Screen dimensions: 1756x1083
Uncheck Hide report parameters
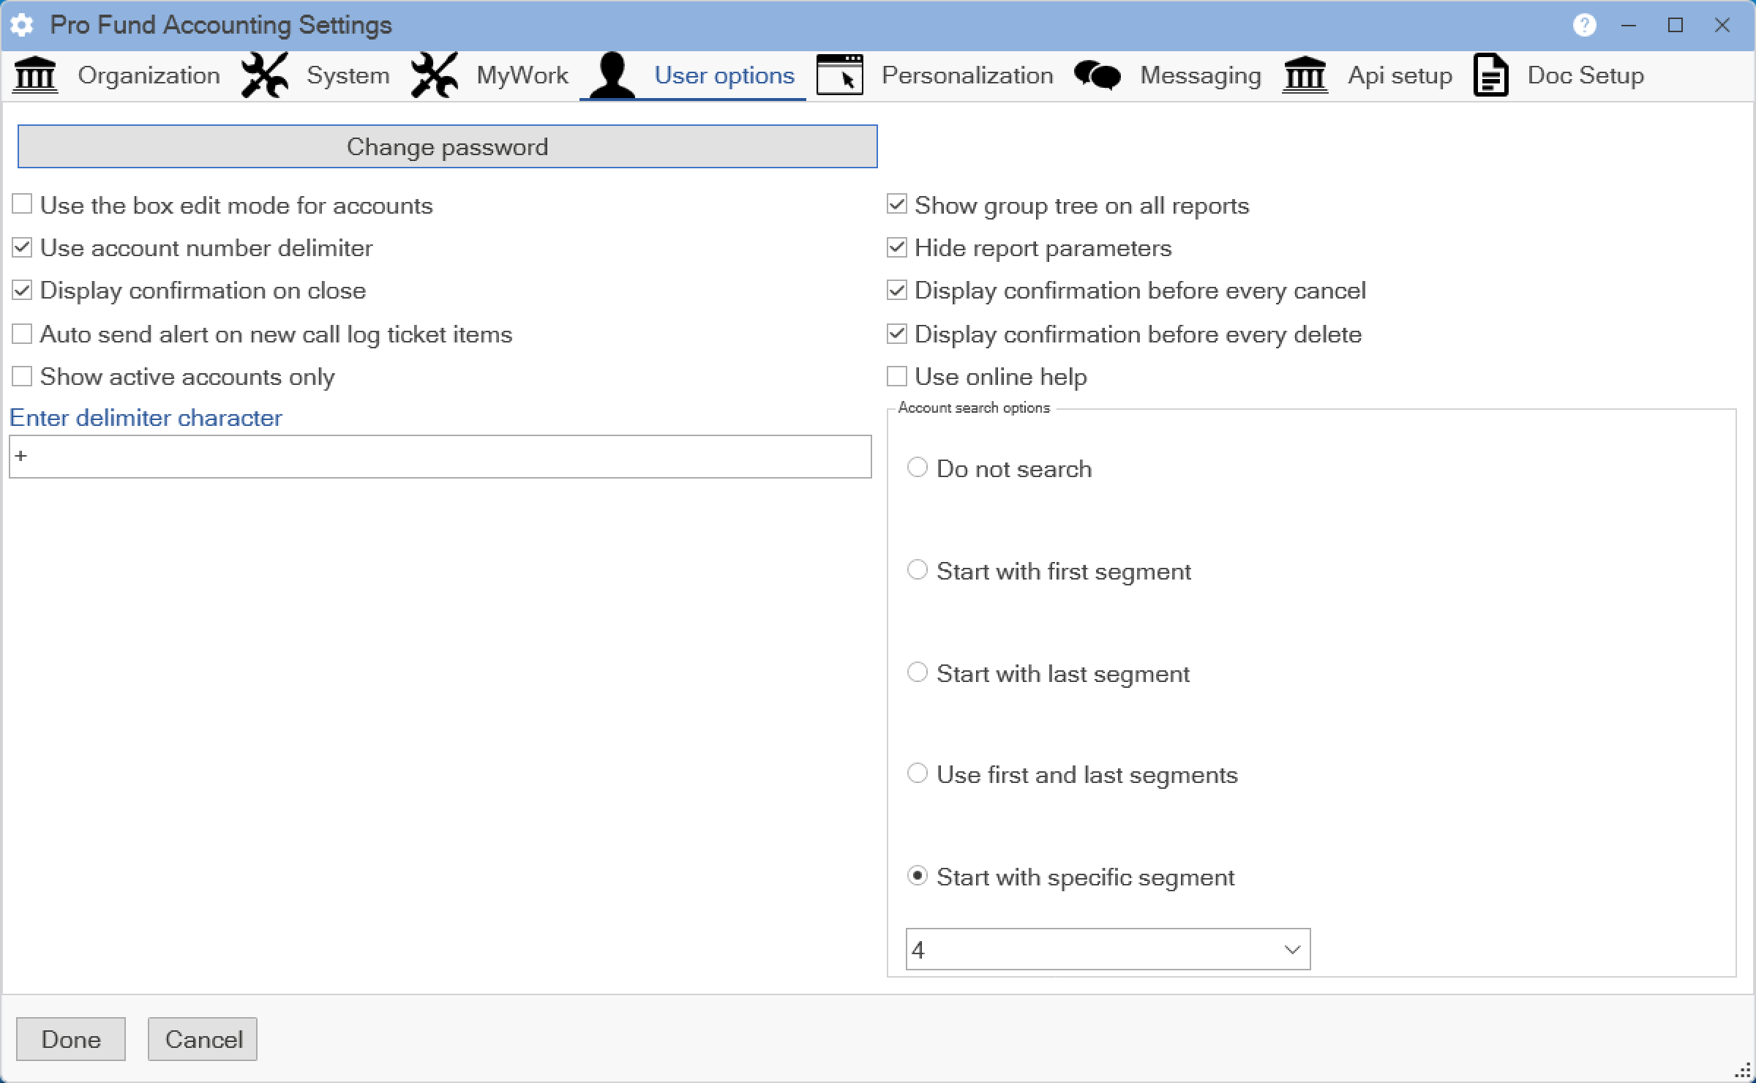(897, 247)
